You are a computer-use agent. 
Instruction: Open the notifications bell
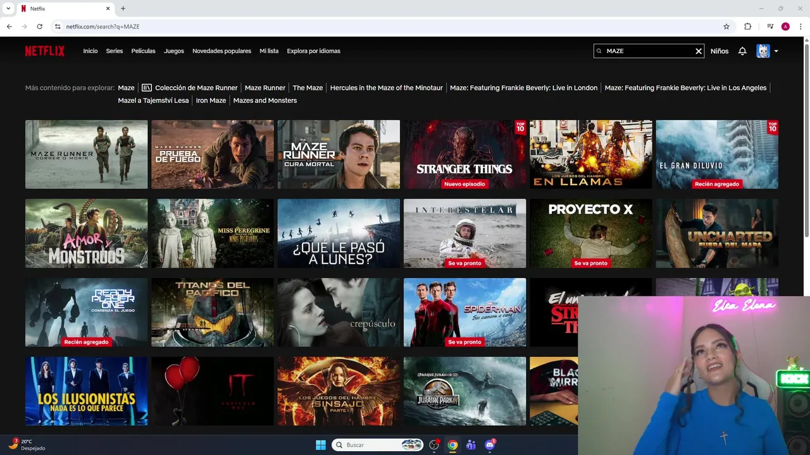(742, 51)
